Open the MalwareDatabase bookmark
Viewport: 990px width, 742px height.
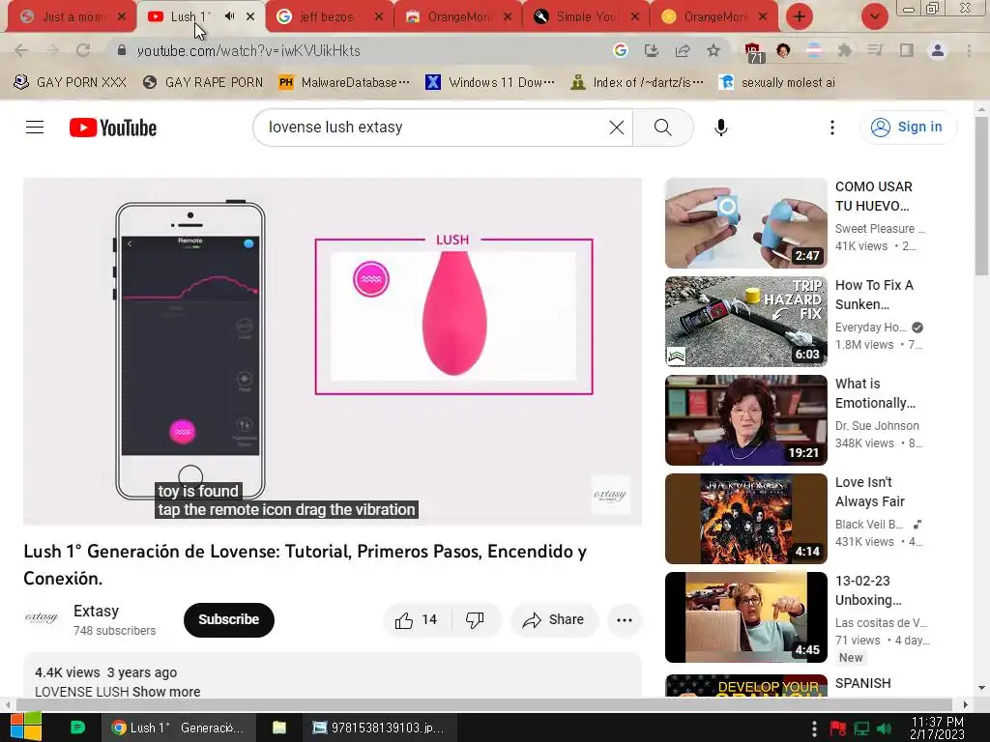[x=344, y=83]
